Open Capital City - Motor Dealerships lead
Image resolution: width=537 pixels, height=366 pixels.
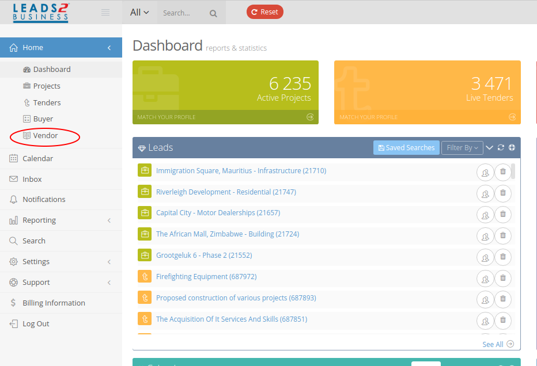point(218,213)
